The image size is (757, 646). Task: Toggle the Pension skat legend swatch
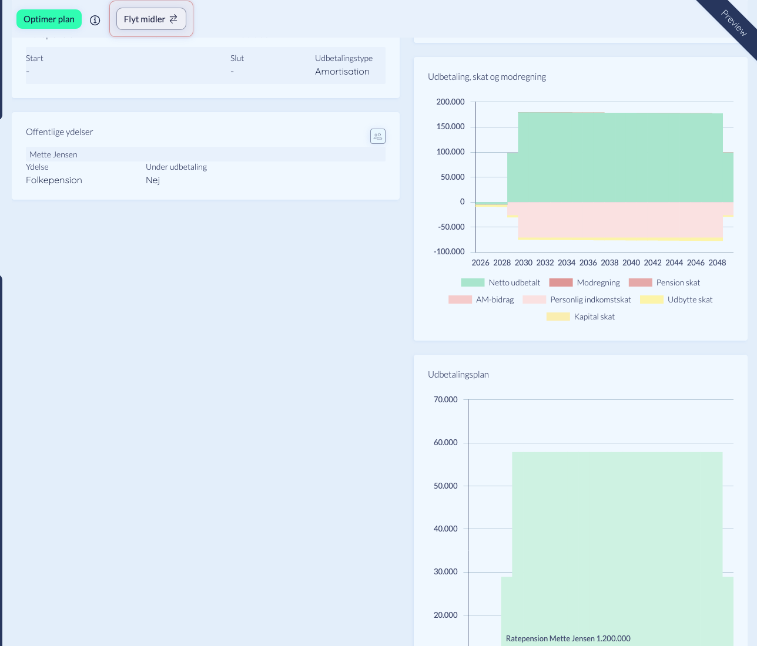(x=640, y=282)
